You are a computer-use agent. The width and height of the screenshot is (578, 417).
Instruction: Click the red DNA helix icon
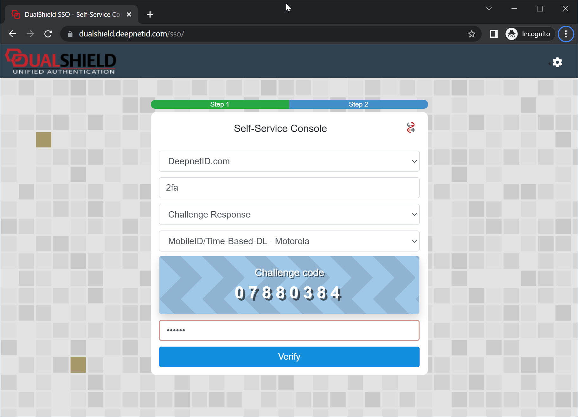click(x=411, y=127)
